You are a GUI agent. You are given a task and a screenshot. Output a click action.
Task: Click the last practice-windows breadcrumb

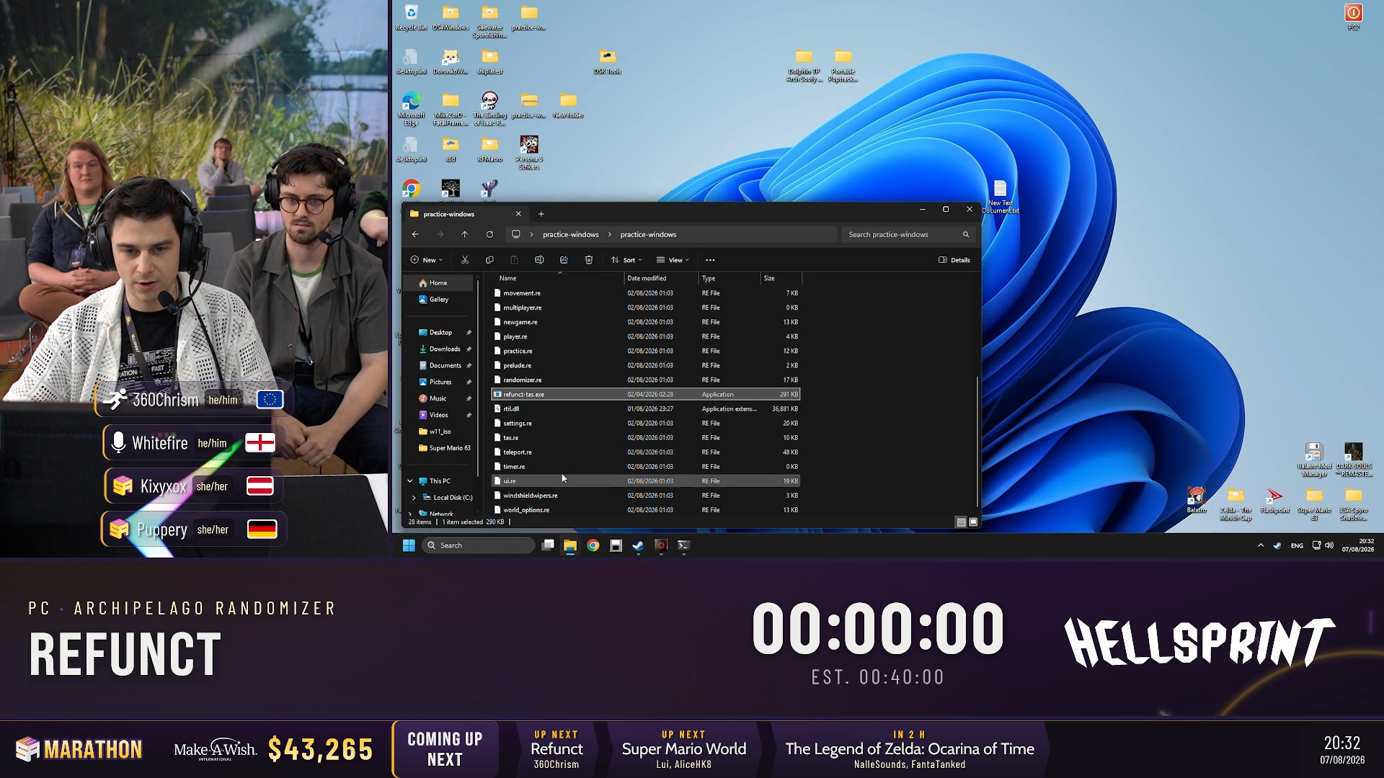tap(648, 235)
